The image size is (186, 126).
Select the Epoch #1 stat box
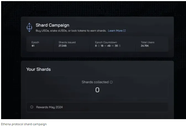pyautogui.click(x=40, y=44)
